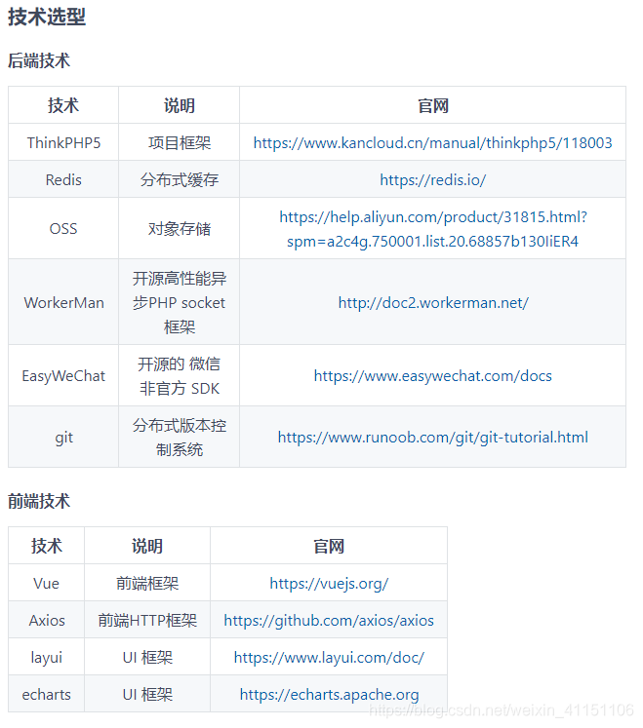
Task: Click the 技术 header of frontend table
Action: [x=47, y=546]
